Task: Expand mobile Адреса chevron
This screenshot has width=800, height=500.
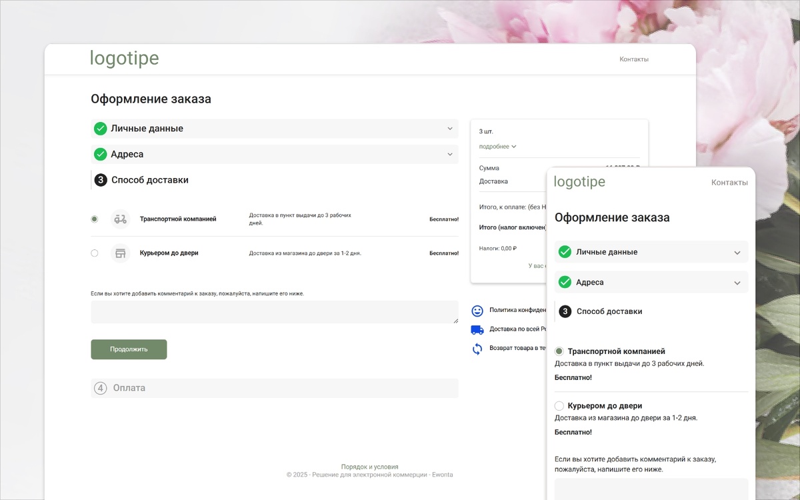Action: coord(737,283)
